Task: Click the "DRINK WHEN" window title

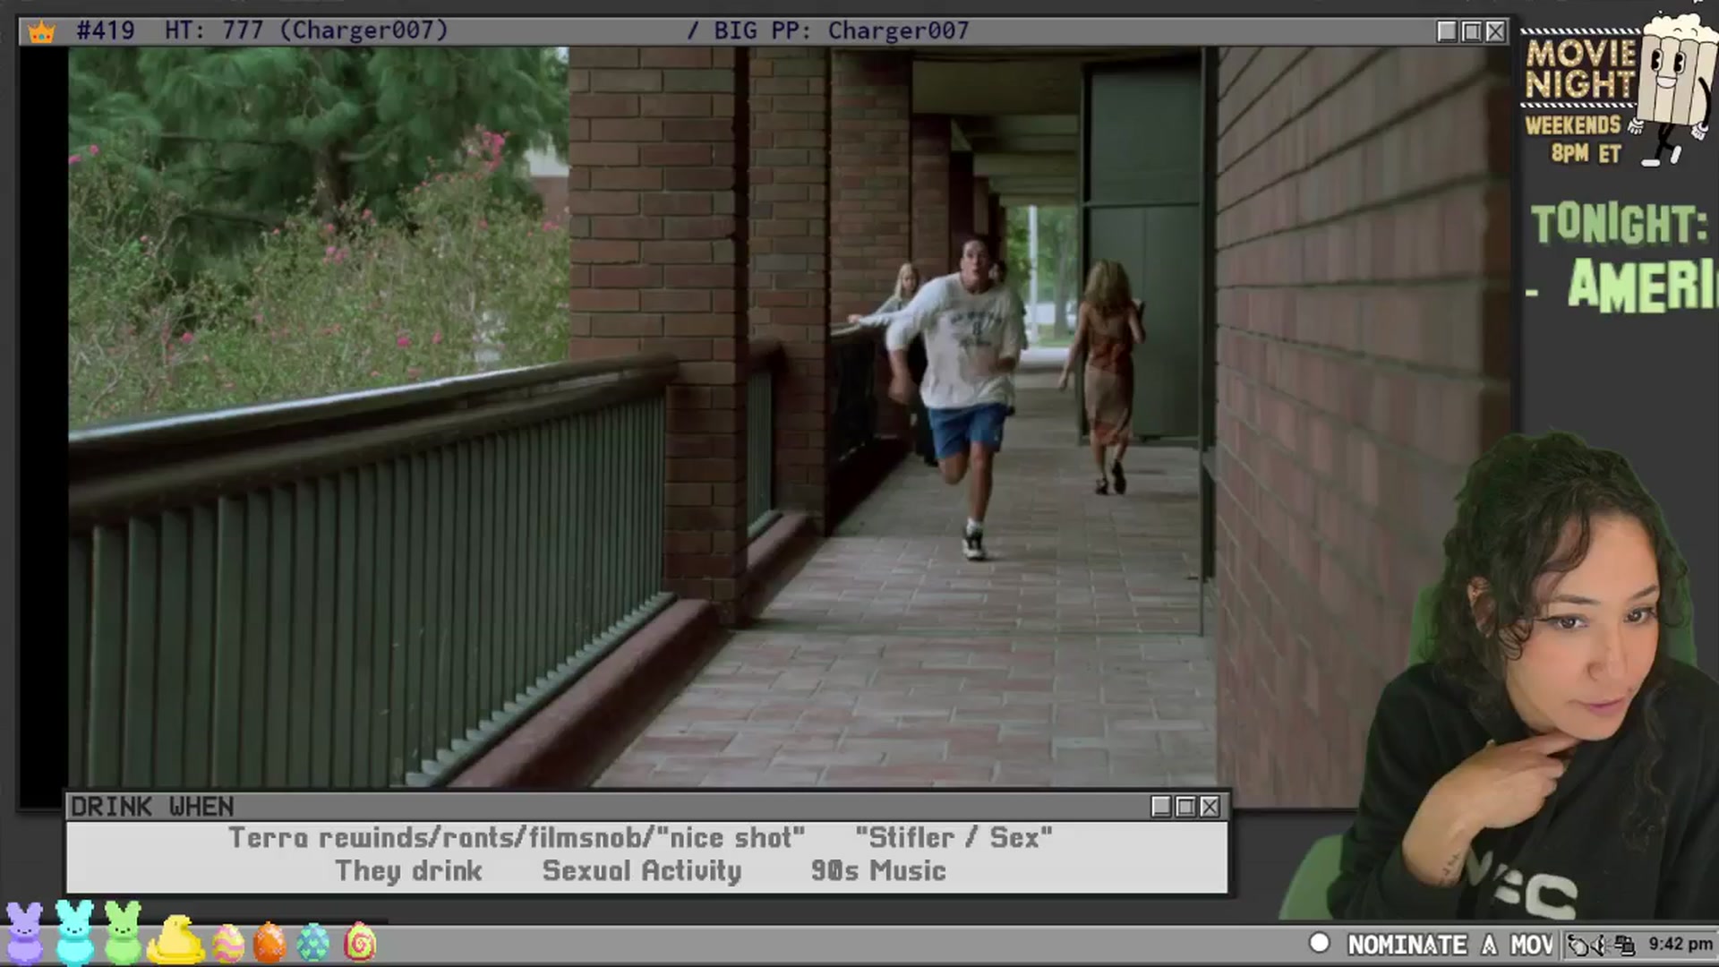Action: (152, 807)
